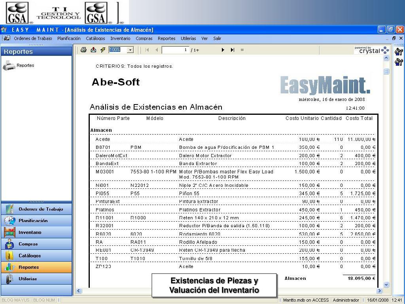
Task: Click the Compras person icon
Action: (x=9, y=244)
